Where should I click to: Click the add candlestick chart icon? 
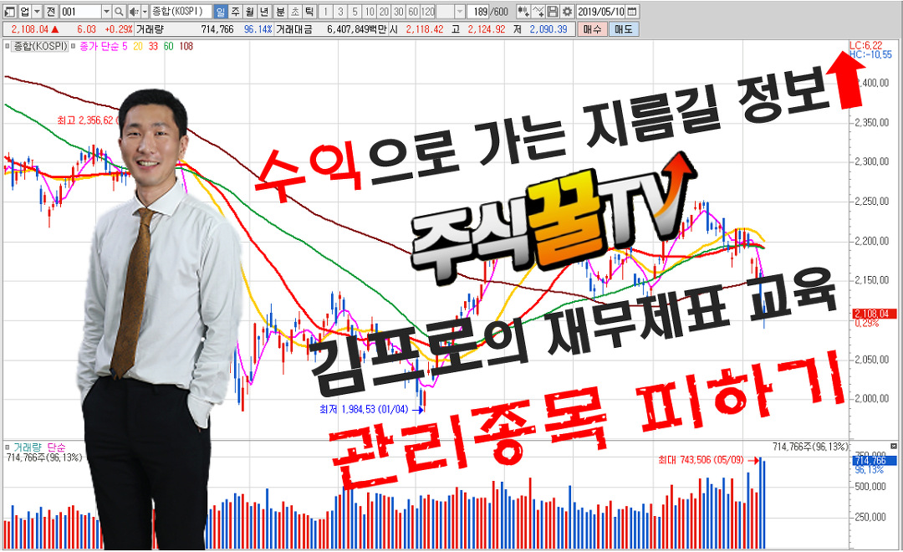click(x=523, y=12)
